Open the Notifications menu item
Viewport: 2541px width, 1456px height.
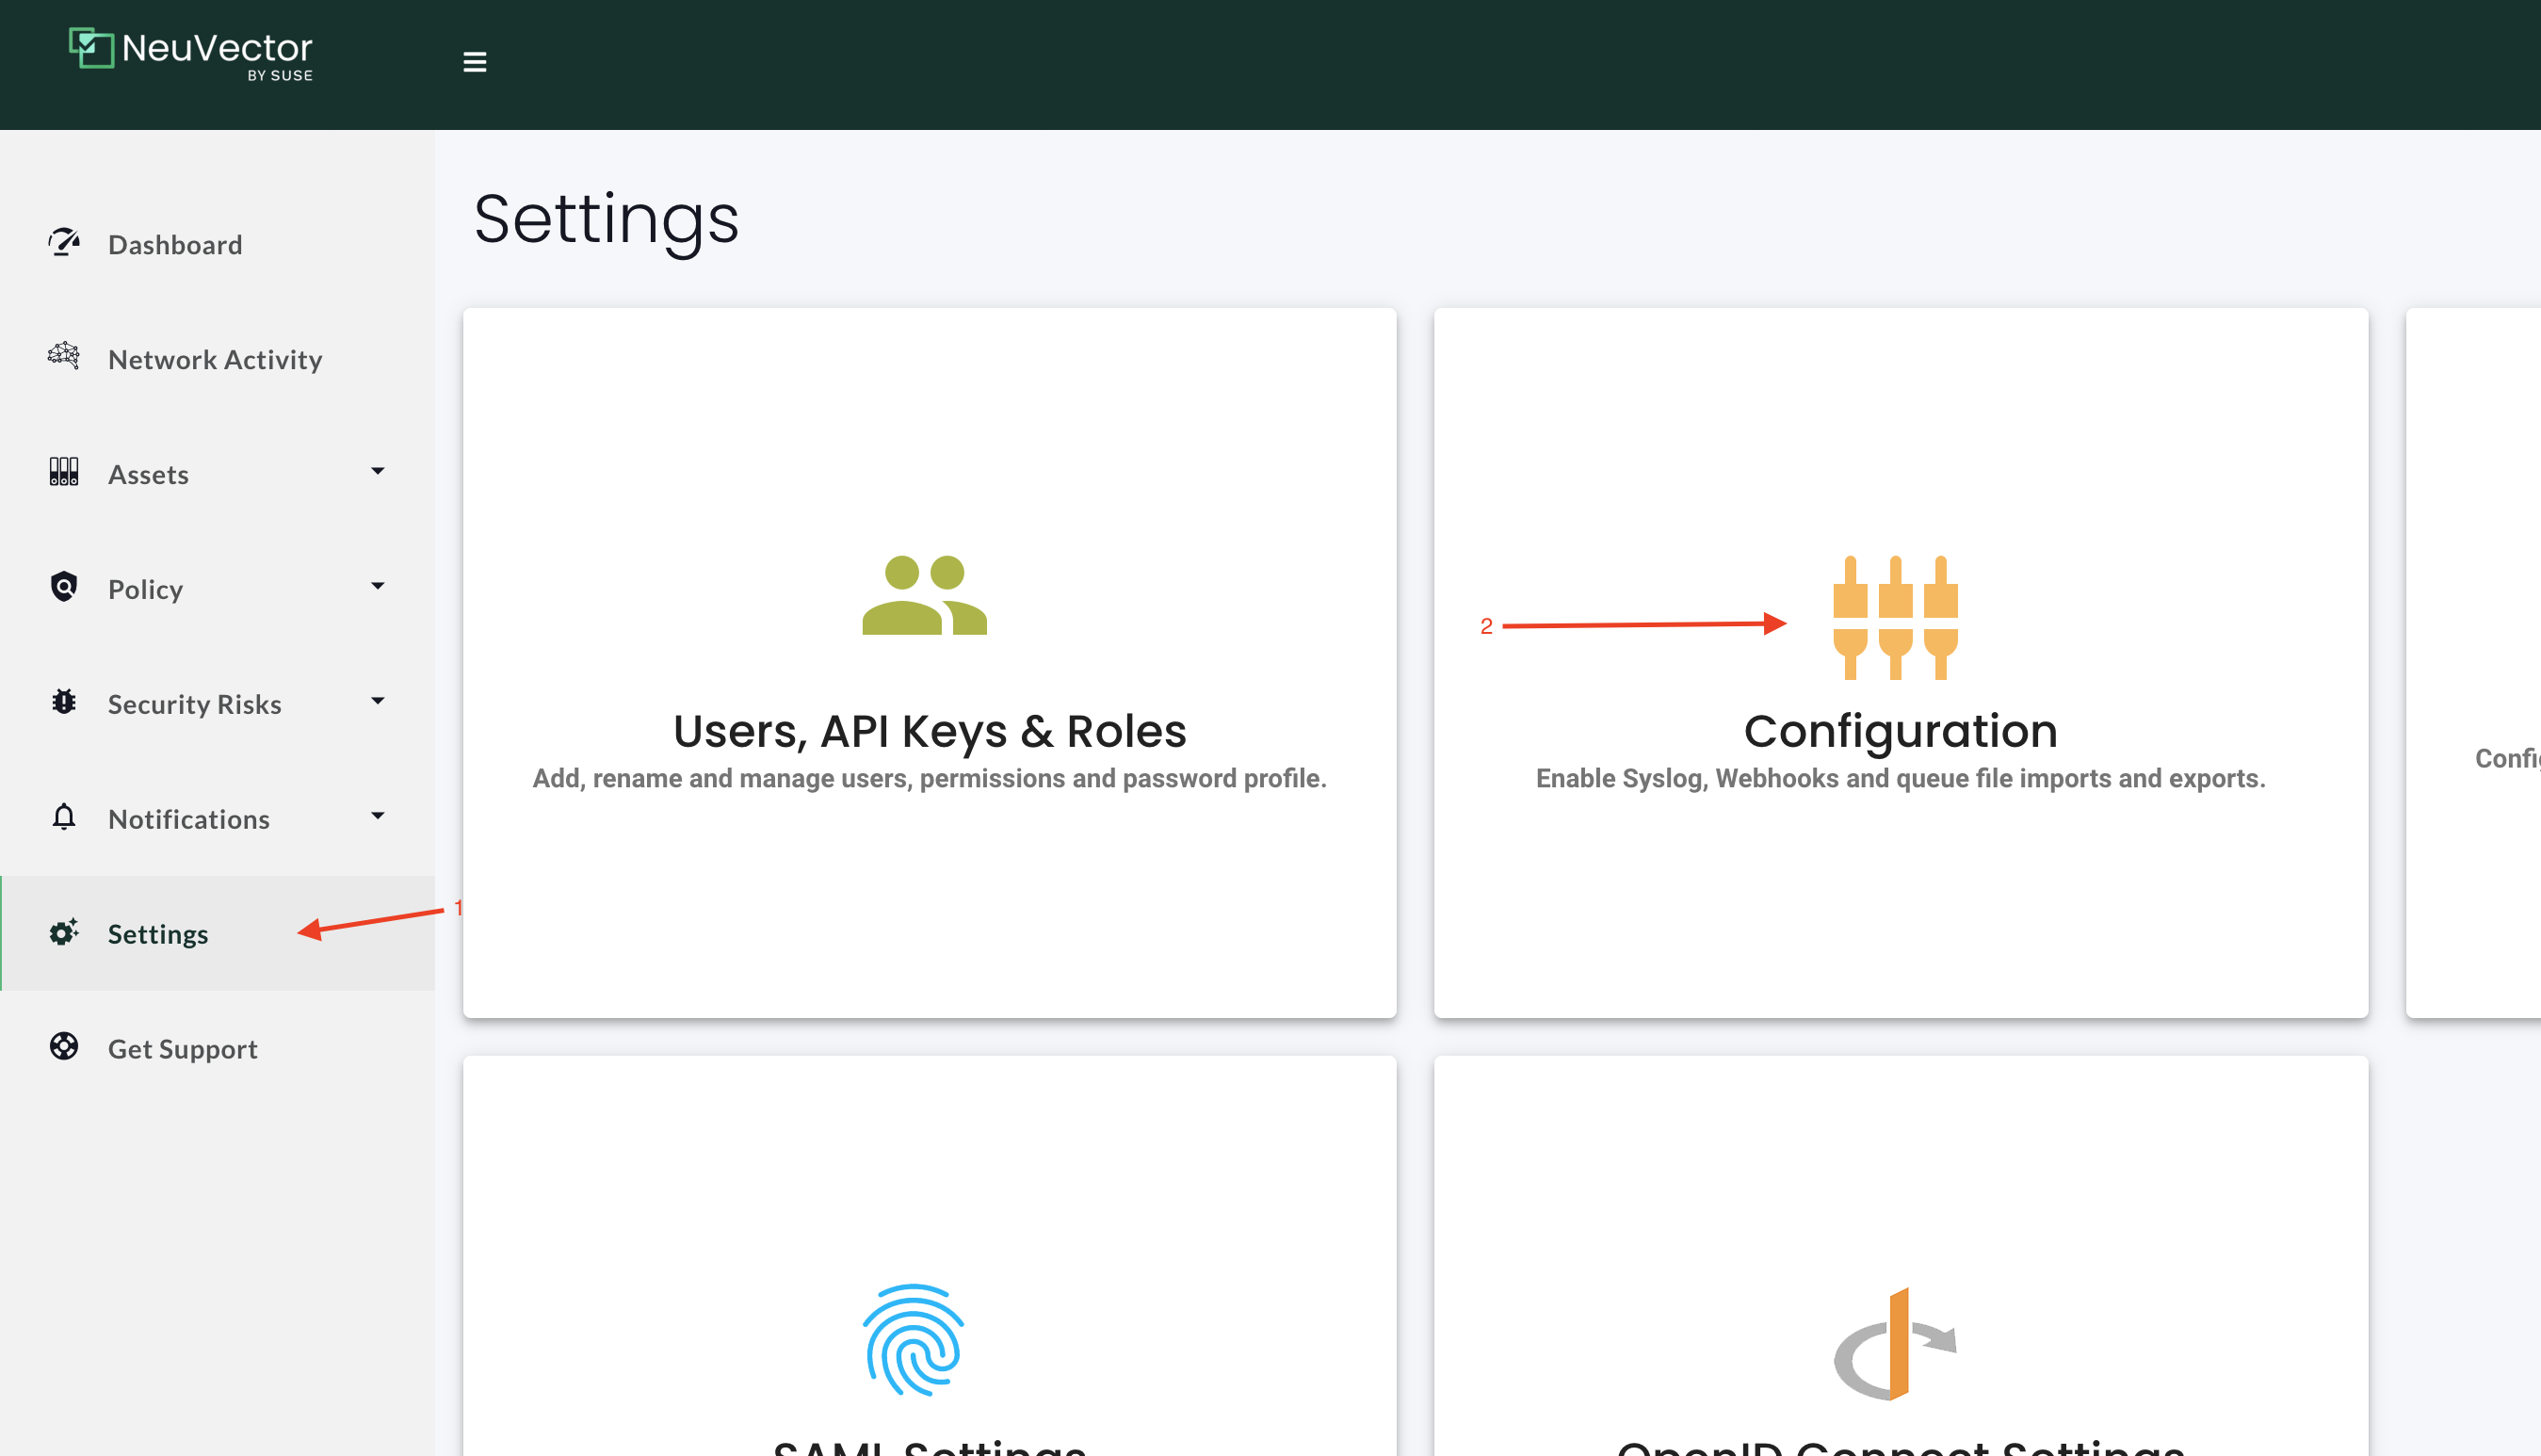click(218, 819)
